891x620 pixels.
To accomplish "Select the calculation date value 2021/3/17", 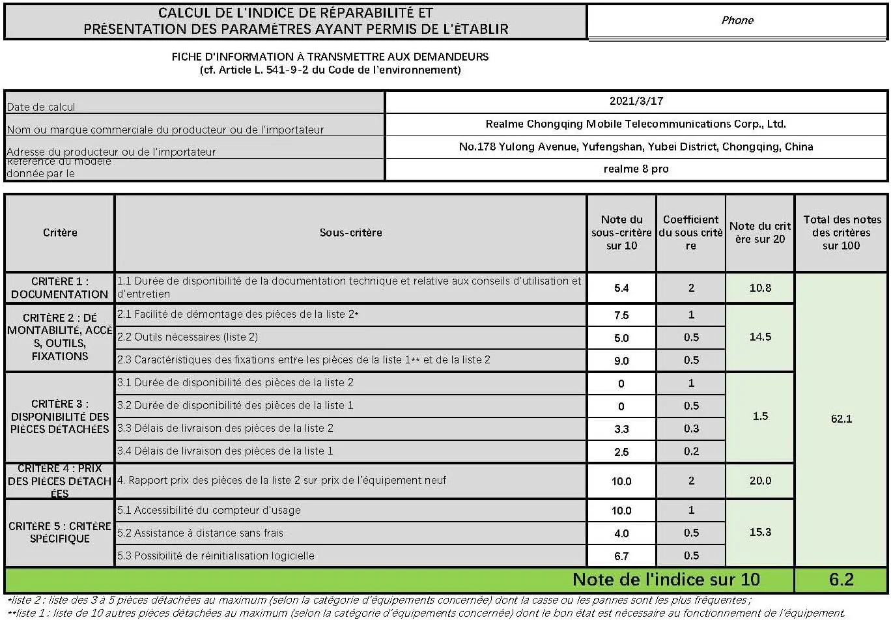I will [636, 101].
